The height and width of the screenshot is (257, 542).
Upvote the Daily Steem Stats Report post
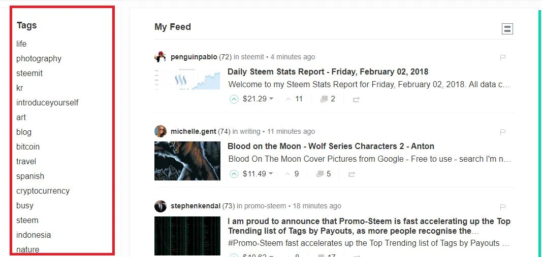[234, 99]
